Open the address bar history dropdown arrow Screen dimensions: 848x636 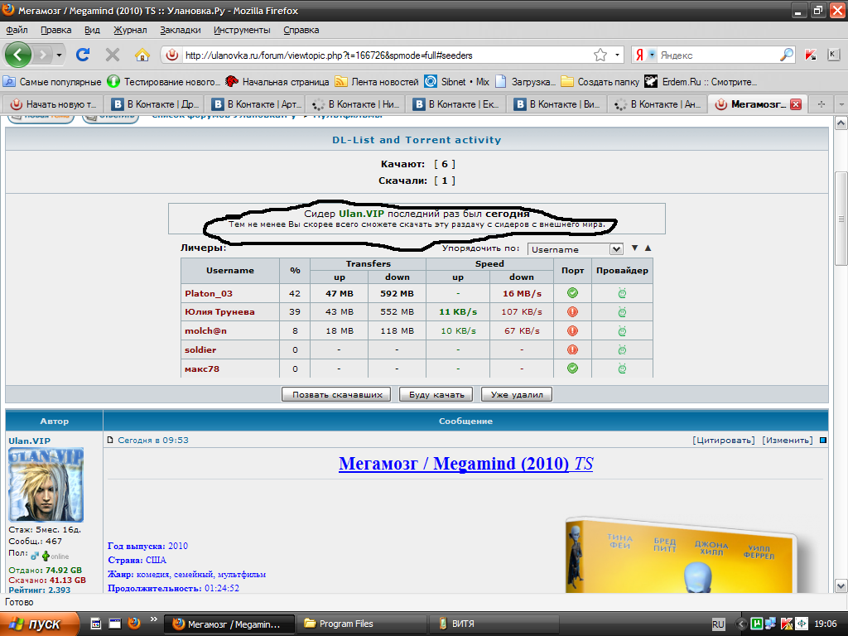click(x=617, y=55)
